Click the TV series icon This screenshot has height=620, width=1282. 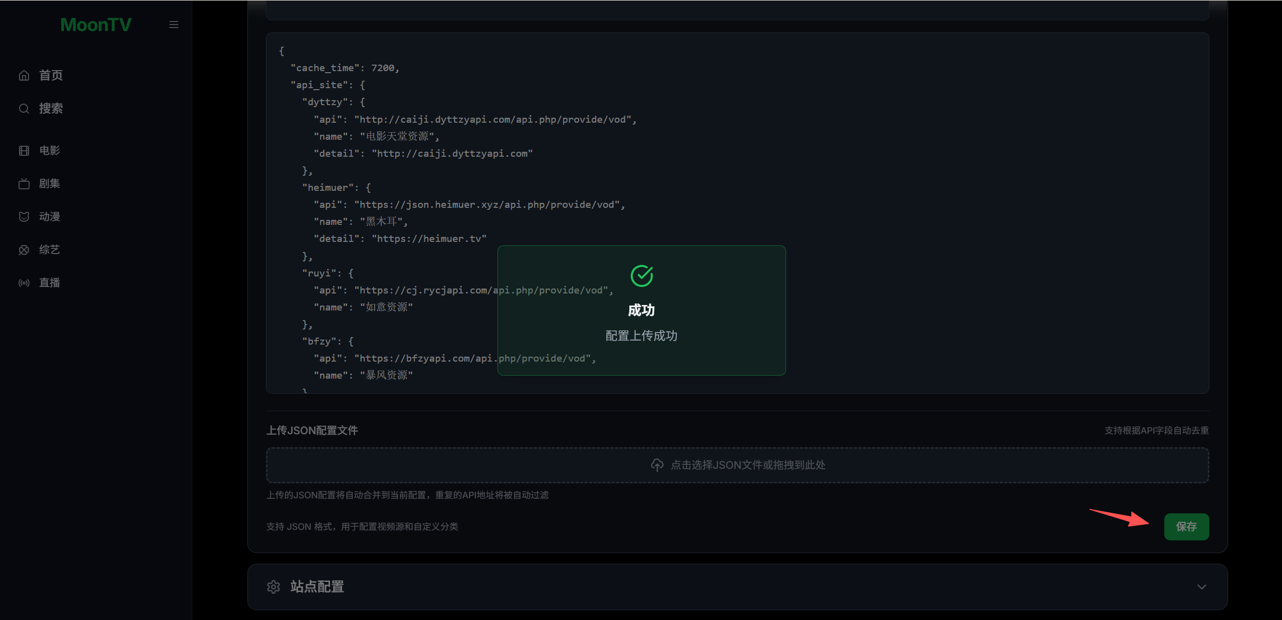pos(24,184)
